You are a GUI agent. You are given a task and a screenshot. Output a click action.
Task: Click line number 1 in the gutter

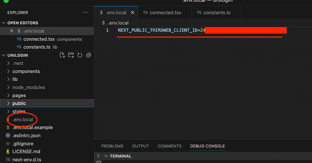click(107, 30)
